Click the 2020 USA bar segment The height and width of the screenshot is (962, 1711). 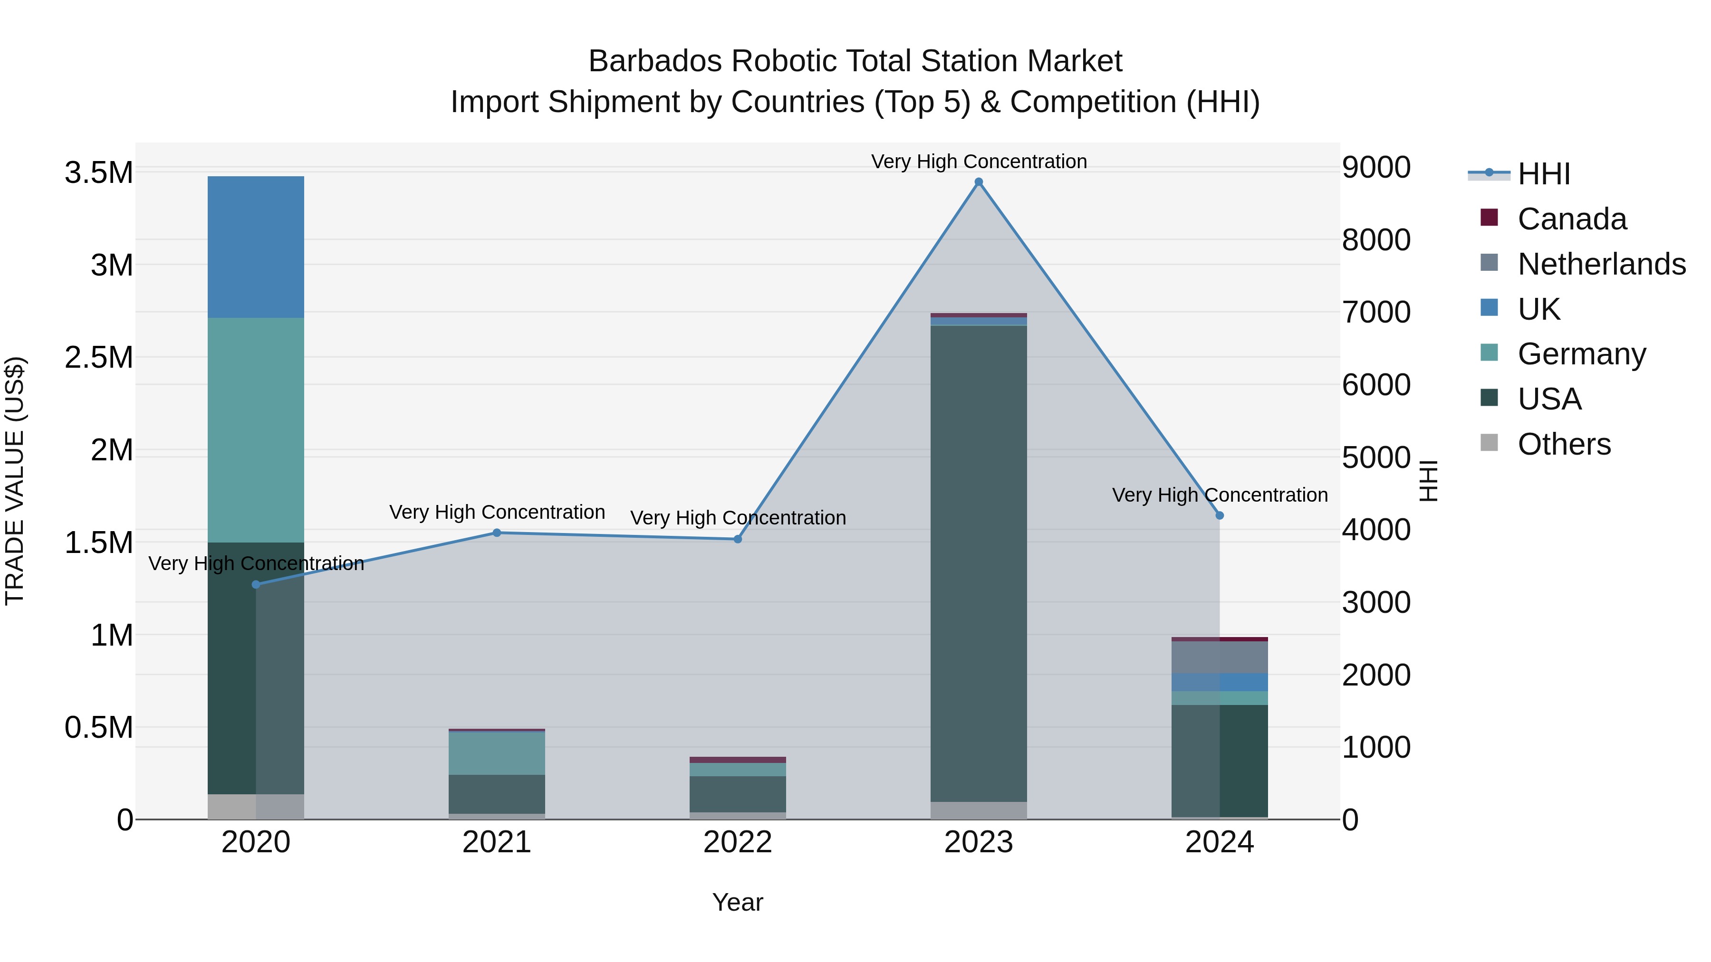click(x=256, y=668)
